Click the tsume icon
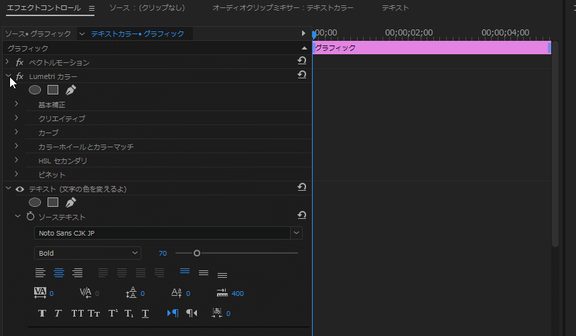The image size is (576, 336). point(217,313)
